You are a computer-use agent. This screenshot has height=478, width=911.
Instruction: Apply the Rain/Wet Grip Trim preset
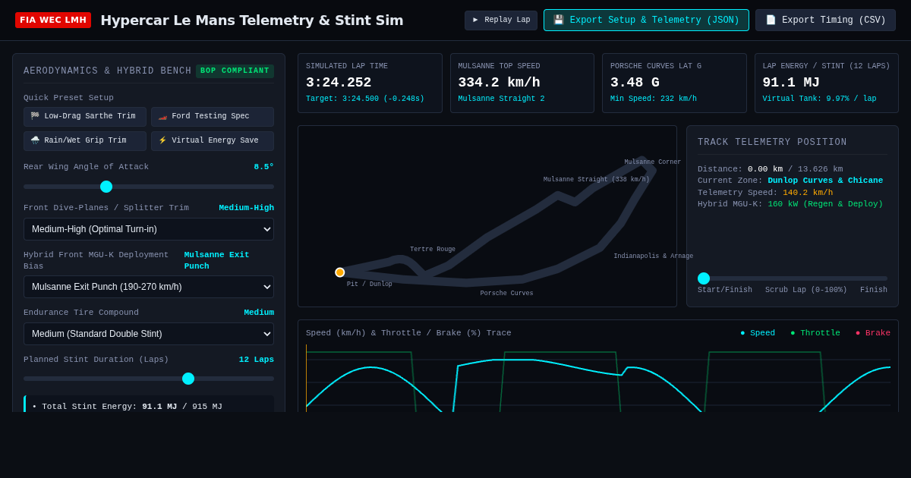coord(85,141)
